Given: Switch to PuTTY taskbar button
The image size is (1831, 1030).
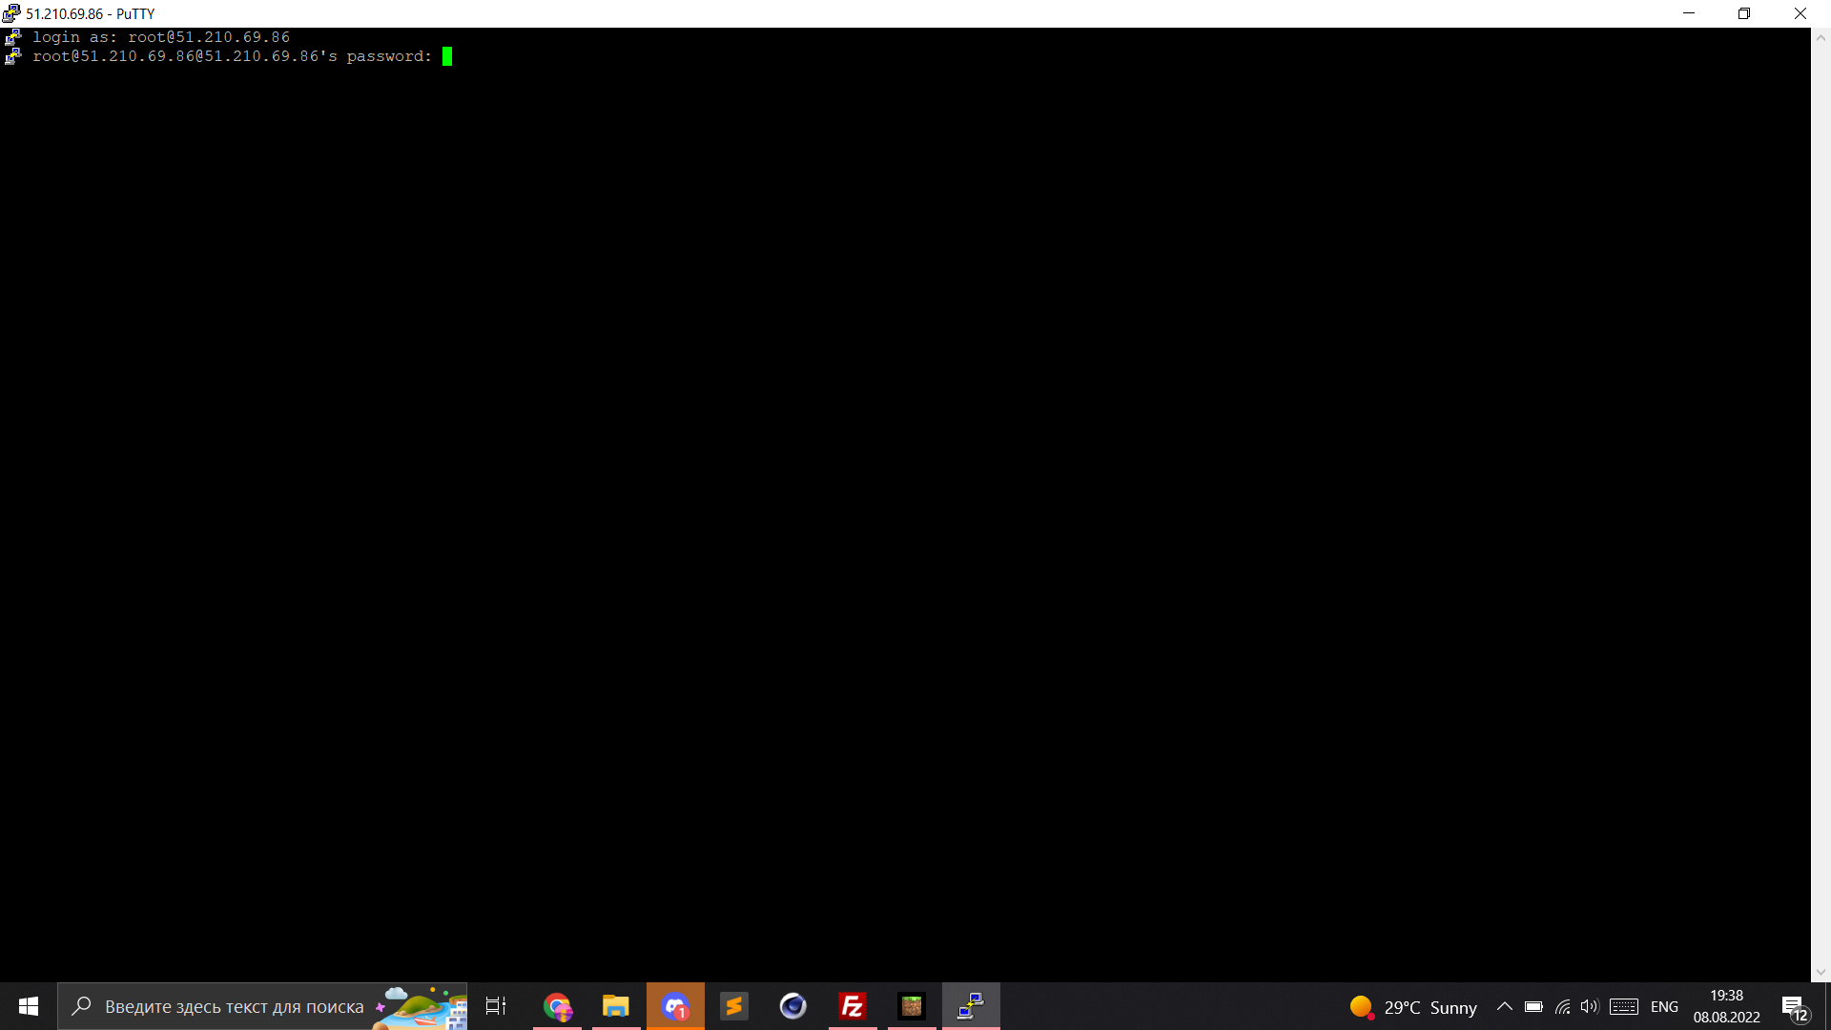Looking at the screenshot, I should (x=971, y=1006).
